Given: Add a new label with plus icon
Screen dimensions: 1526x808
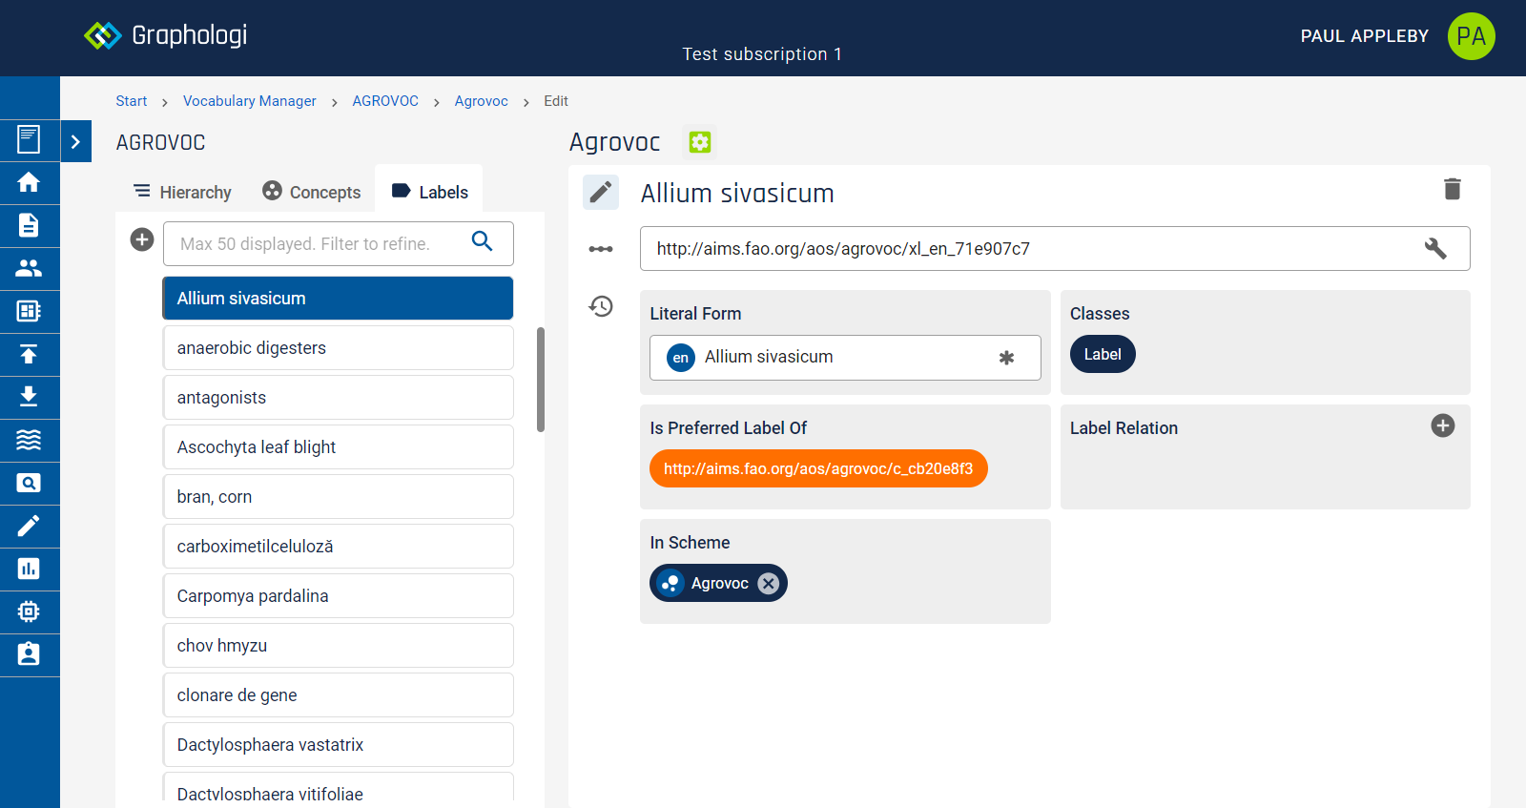Looking at the screenshot, I should click(142, 239).
